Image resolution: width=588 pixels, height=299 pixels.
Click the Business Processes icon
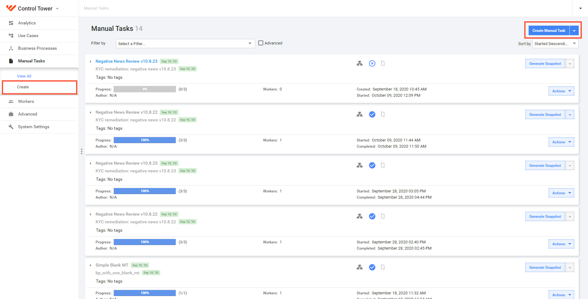(11, 48)
